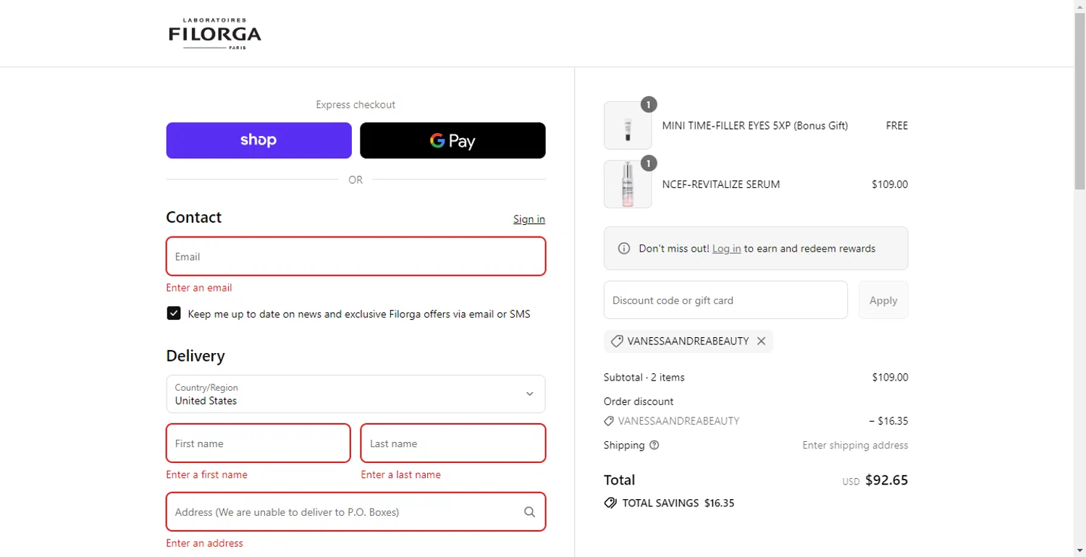Click the 'Subtotal · 2 items' label
This screenshot has width=1086, height=557.
[644, 377]
